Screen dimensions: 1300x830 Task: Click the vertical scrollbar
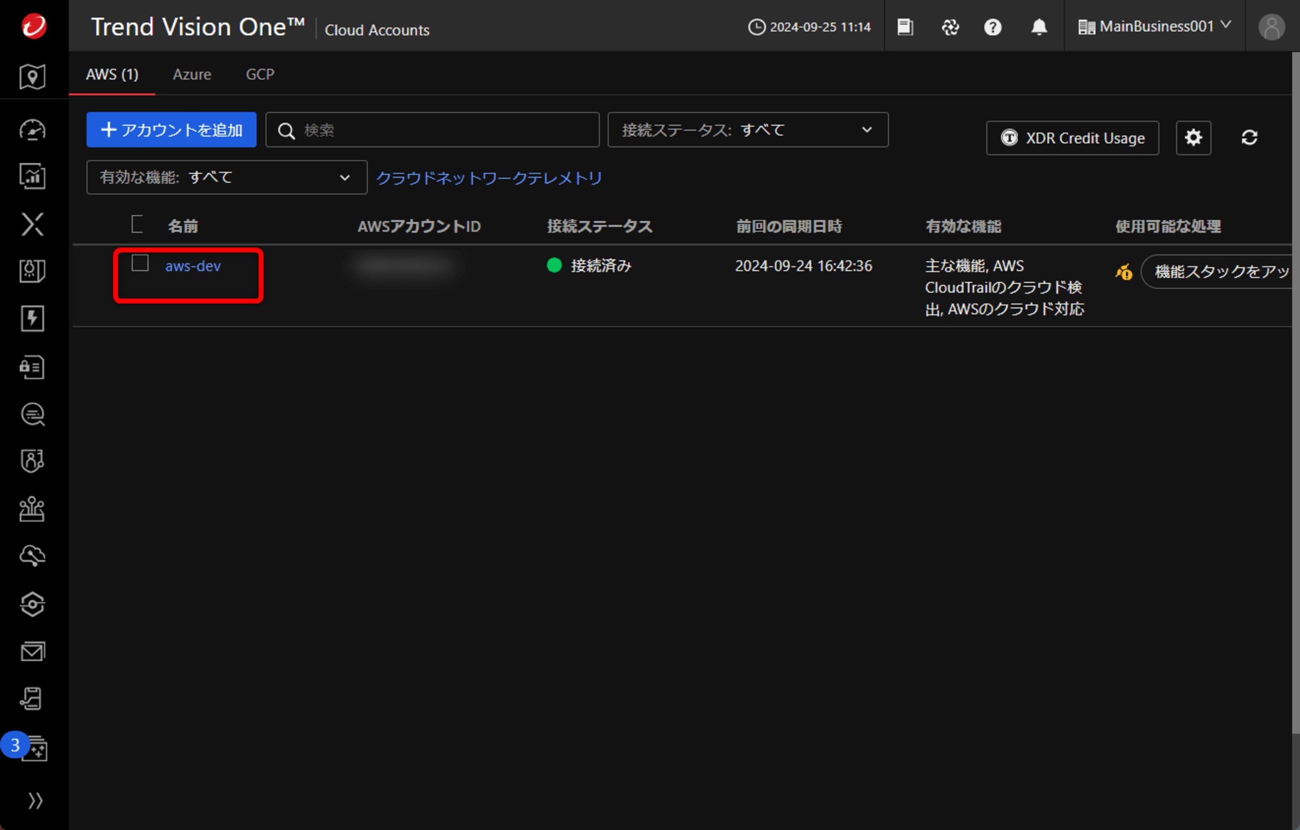click(x=1295, y=393)
